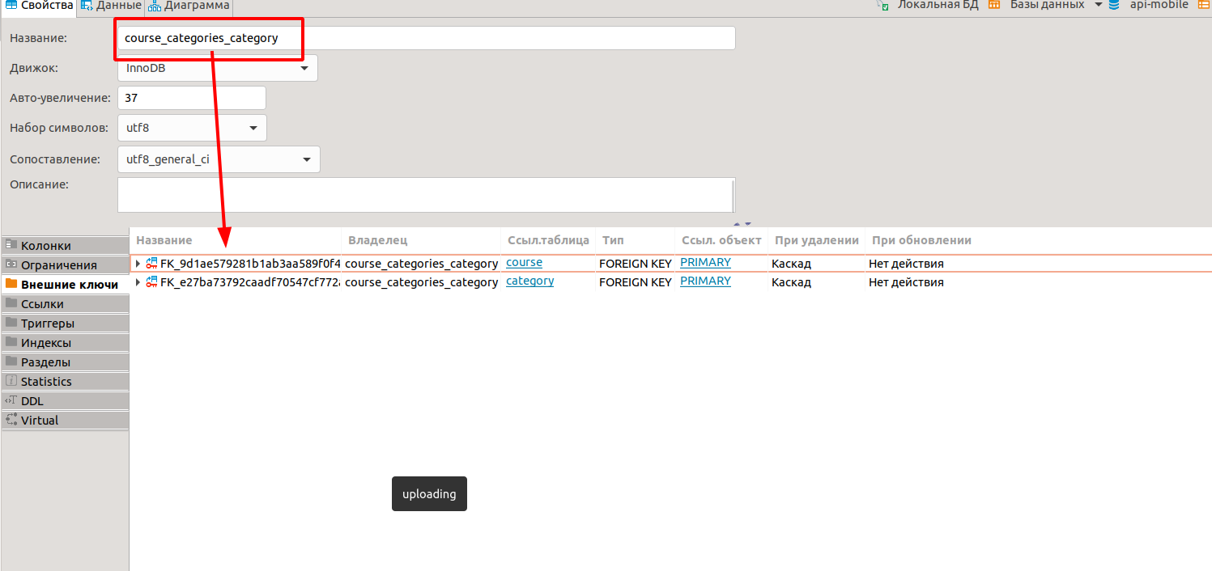Sort by the Ссыл. объект column header
The image size is (1212, 571).
click(721, 240)
